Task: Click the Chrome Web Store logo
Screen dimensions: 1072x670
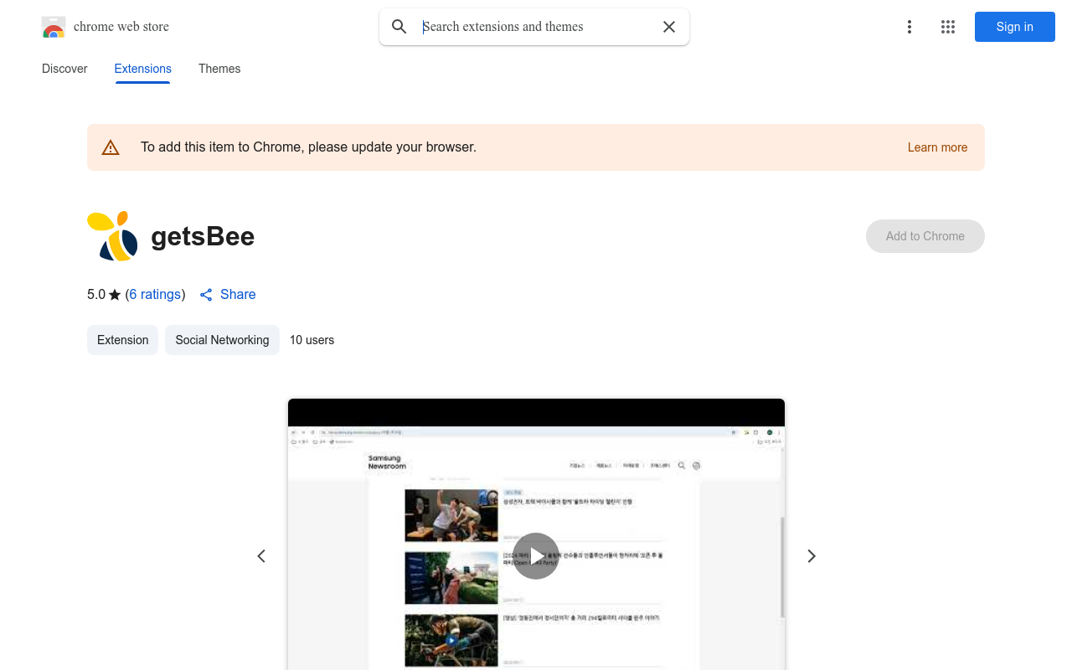Action: tap(54, 27)
